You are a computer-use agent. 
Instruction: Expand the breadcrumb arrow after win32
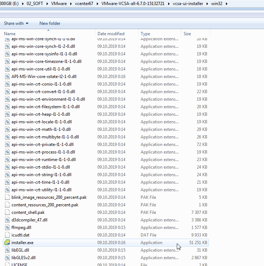226,4
